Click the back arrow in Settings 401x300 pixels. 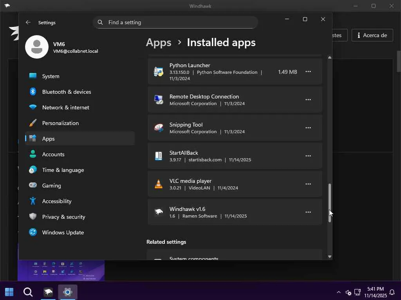(28, 23)
